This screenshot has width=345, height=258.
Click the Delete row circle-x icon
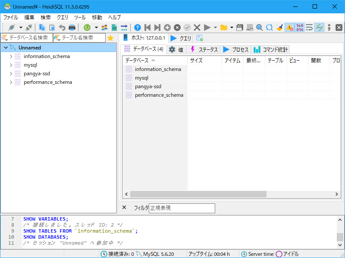click(x=177, y=28)
